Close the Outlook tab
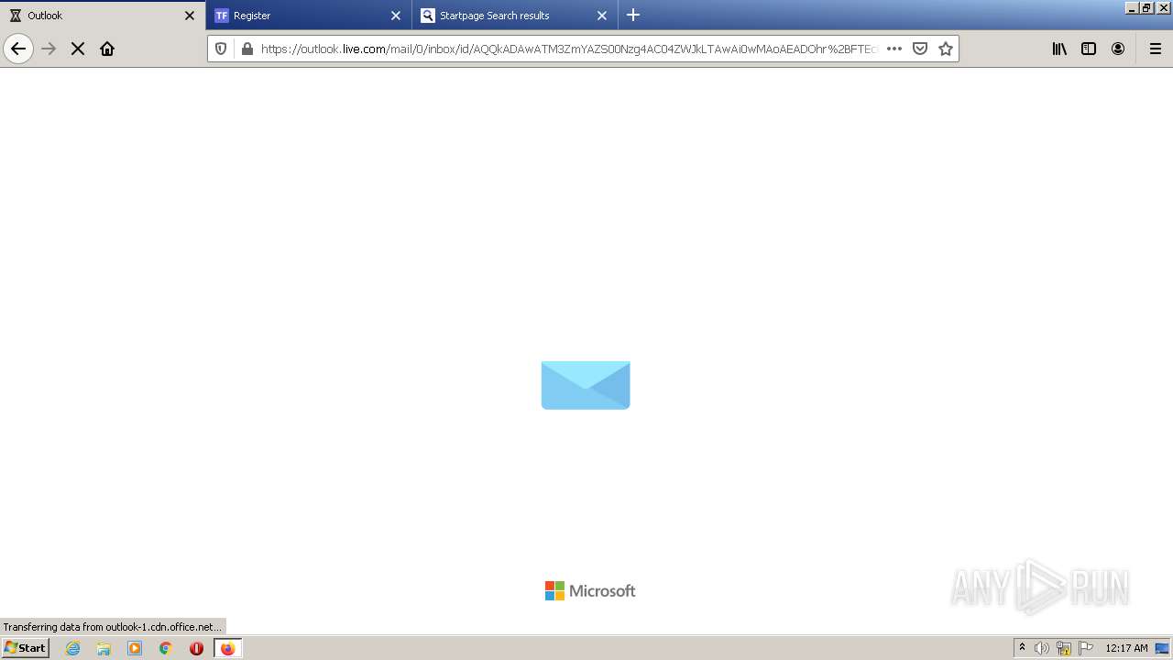The width and height of the screenshot is (1173, 660). click(x=190, y=16)
